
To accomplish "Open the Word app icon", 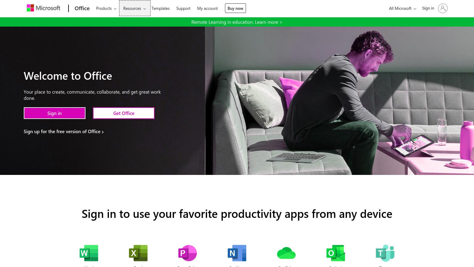I will click(89, 253).
